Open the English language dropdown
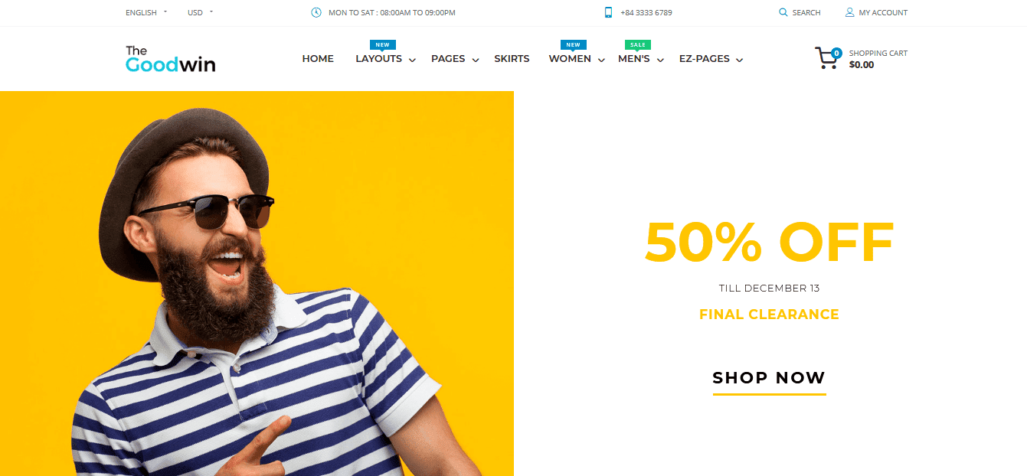This screenshot has width=1027, height=476. (x=146, y=12)
